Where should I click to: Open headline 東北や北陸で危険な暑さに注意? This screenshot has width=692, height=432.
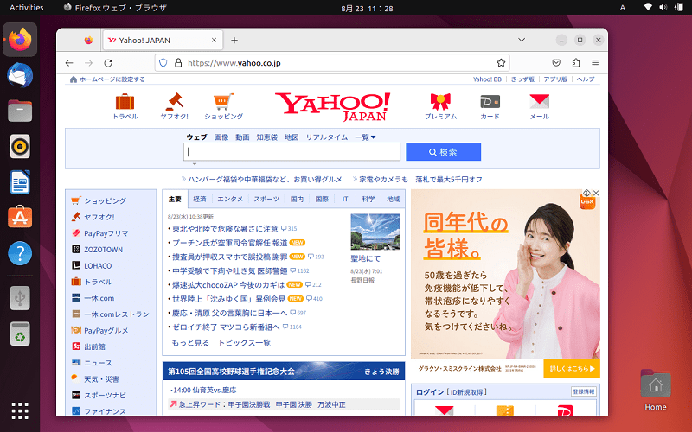(x=225, y=229)
